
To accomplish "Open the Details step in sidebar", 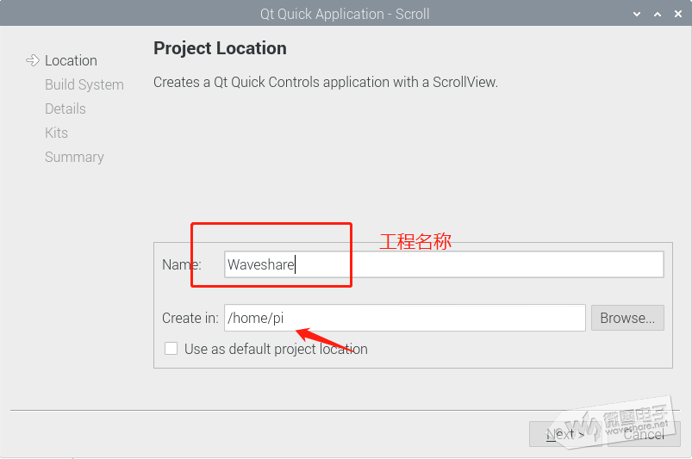I will tap(65, 109).
